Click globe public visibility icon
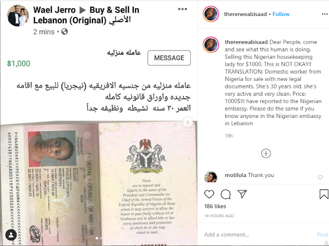The image size is (329, 246). tap(64, 32)
